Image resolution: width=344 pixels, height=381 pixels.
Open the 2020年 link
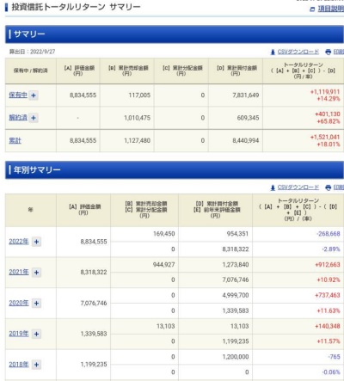19,303
